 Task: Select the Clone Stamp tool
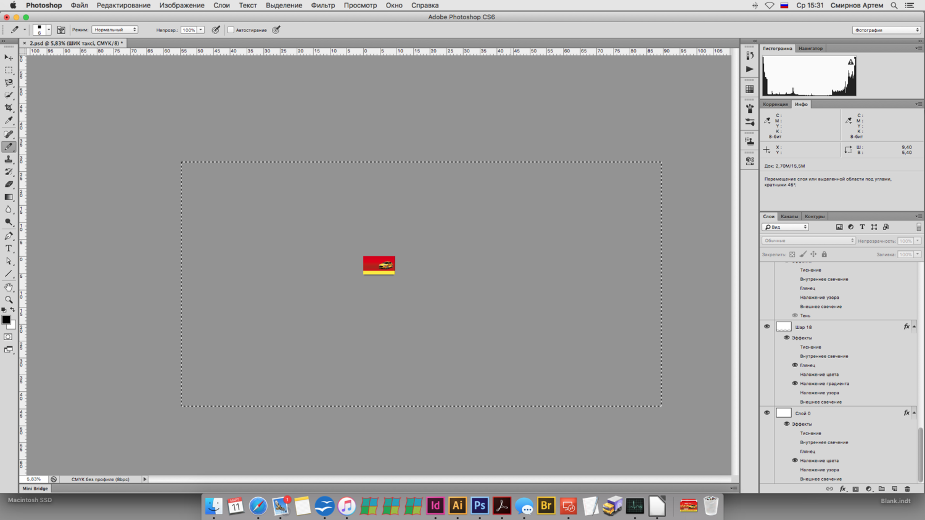9,160
